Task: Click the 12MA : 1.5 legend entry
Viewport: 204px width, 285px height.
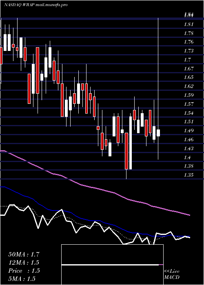Action: (x=24, y=263)
